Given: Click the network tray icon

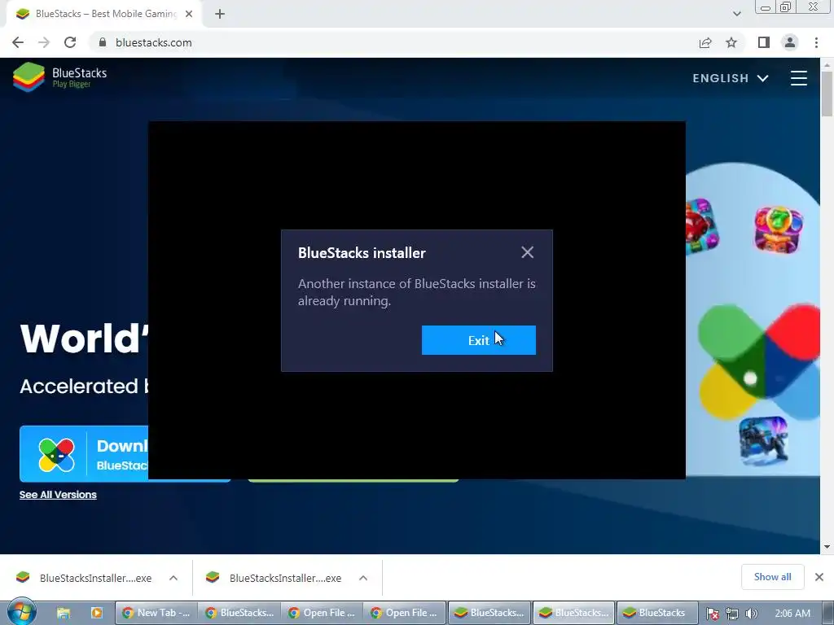Looking at the screenshot, I should coord(732,614).
